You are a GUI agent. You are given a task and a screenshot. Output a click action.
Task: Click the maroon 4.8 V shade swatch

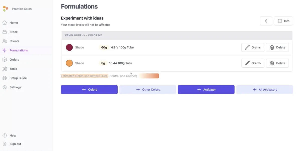69,47
